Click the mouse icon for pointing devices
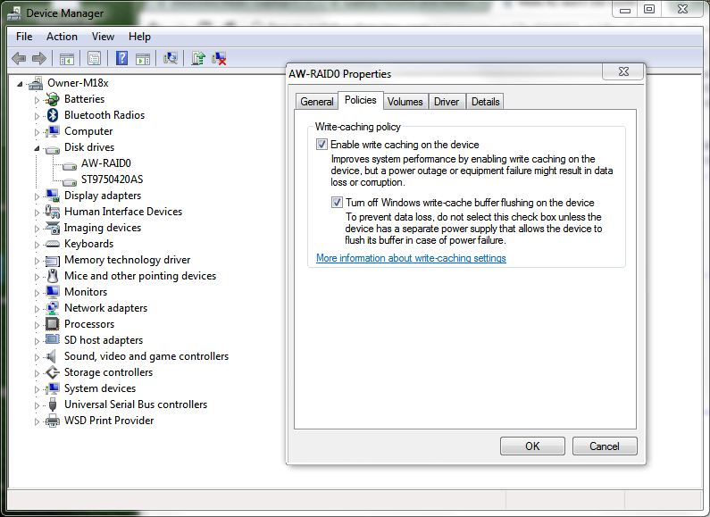The height and width of the screenshot is (517, 710). tap(53, 276)
